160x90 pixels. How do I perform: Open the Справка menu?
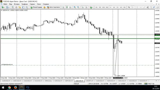46,4
